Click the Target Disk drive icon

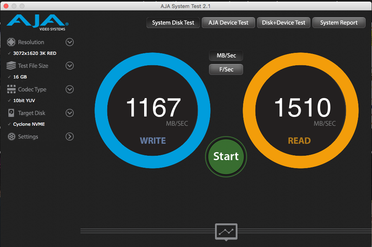click(x=11, y=113)
